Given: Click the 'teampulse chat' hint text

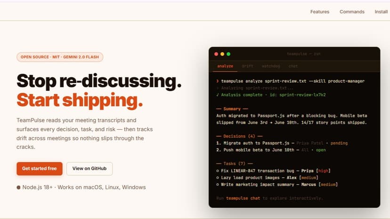Looking at the screenshot, I should pos(243,198).
